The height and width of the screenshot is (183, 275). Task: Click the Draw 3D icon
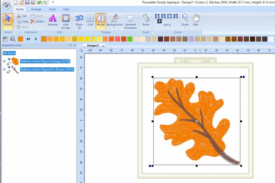click(x=79, y=21)
